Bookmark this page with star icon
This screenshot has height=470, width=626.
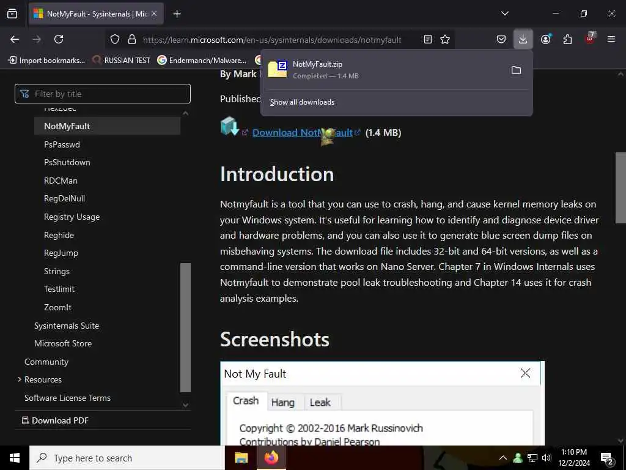(x=445, y=39)
